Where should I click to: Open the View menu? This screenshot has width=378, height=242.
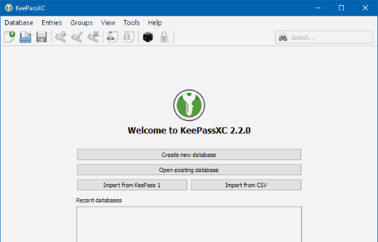tap(108, 23)
